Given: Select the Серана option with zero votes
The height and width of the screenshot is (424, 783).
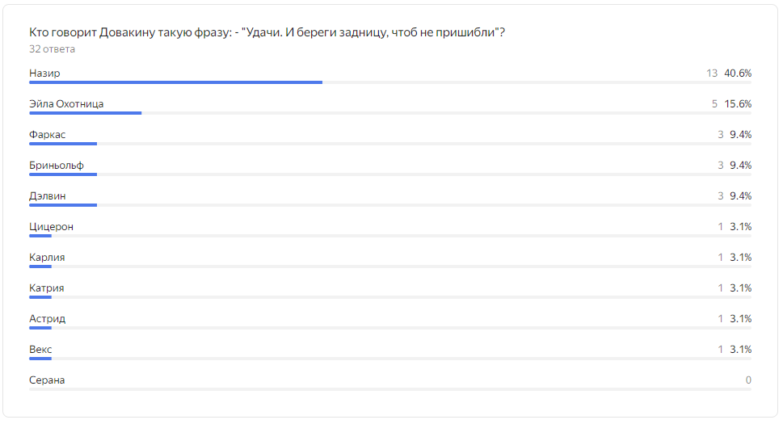Looking at the screenshot, I should [x=390, y=383].
